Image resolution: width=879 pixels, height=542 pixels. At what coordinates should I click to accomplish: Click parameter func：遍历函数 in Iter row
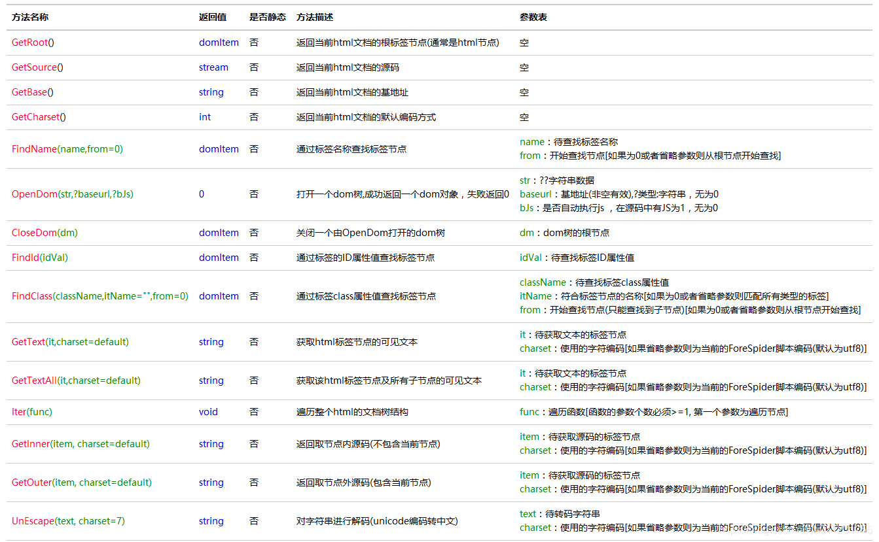[654, 412]
